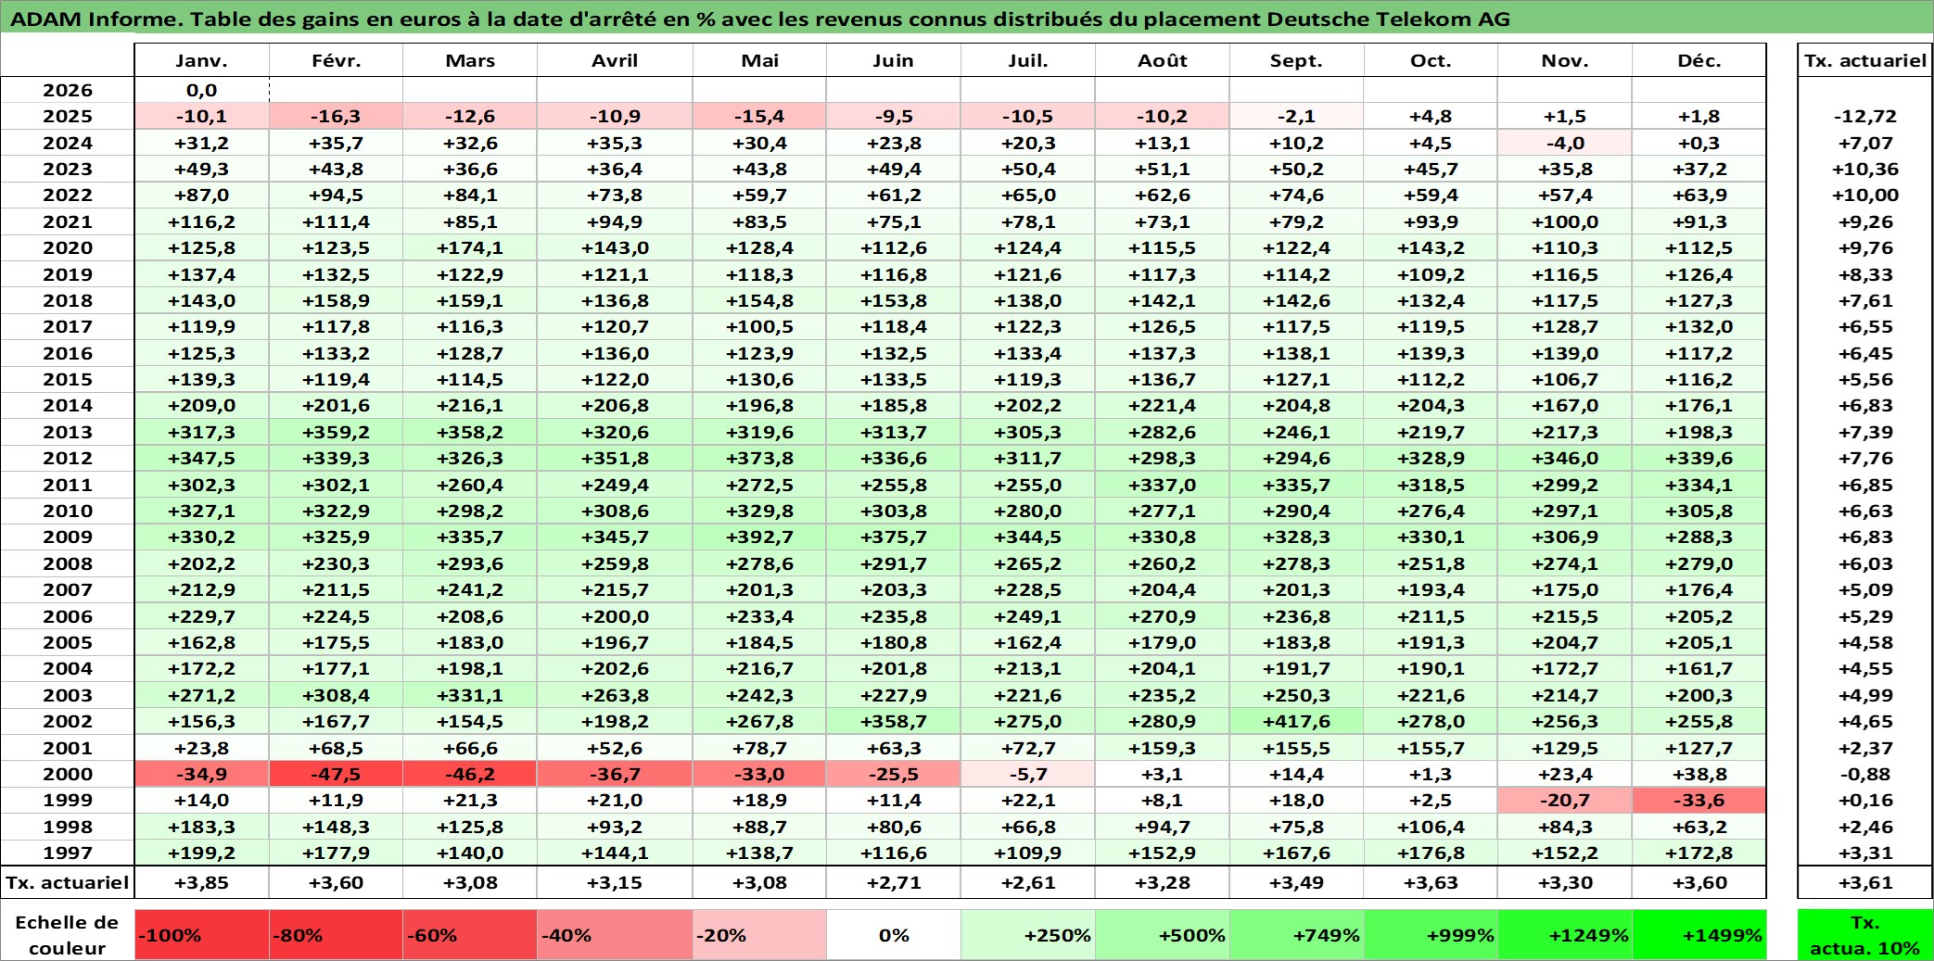1934x961 pixels.
Task: Click the Août column header
Action: (1163, 60)
